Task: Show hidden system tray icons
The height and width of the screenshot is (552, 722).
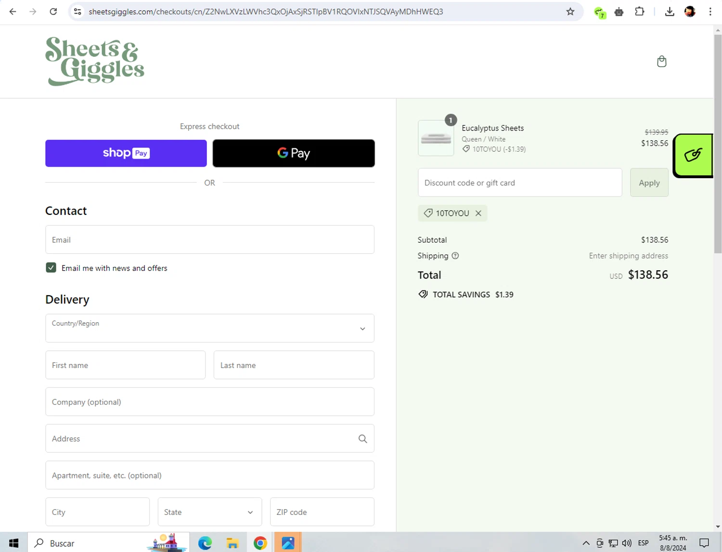Action: [x=586, y=543]
